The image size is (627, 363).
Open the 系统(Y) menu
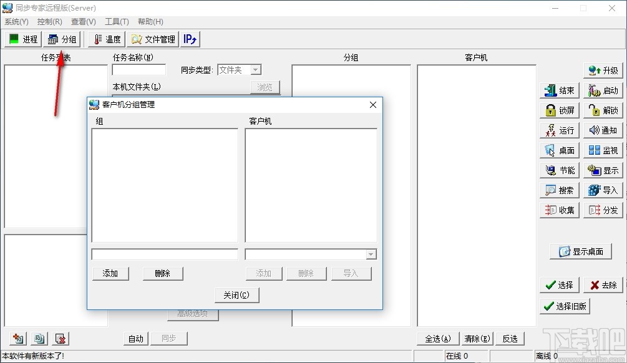pos(16,21)
